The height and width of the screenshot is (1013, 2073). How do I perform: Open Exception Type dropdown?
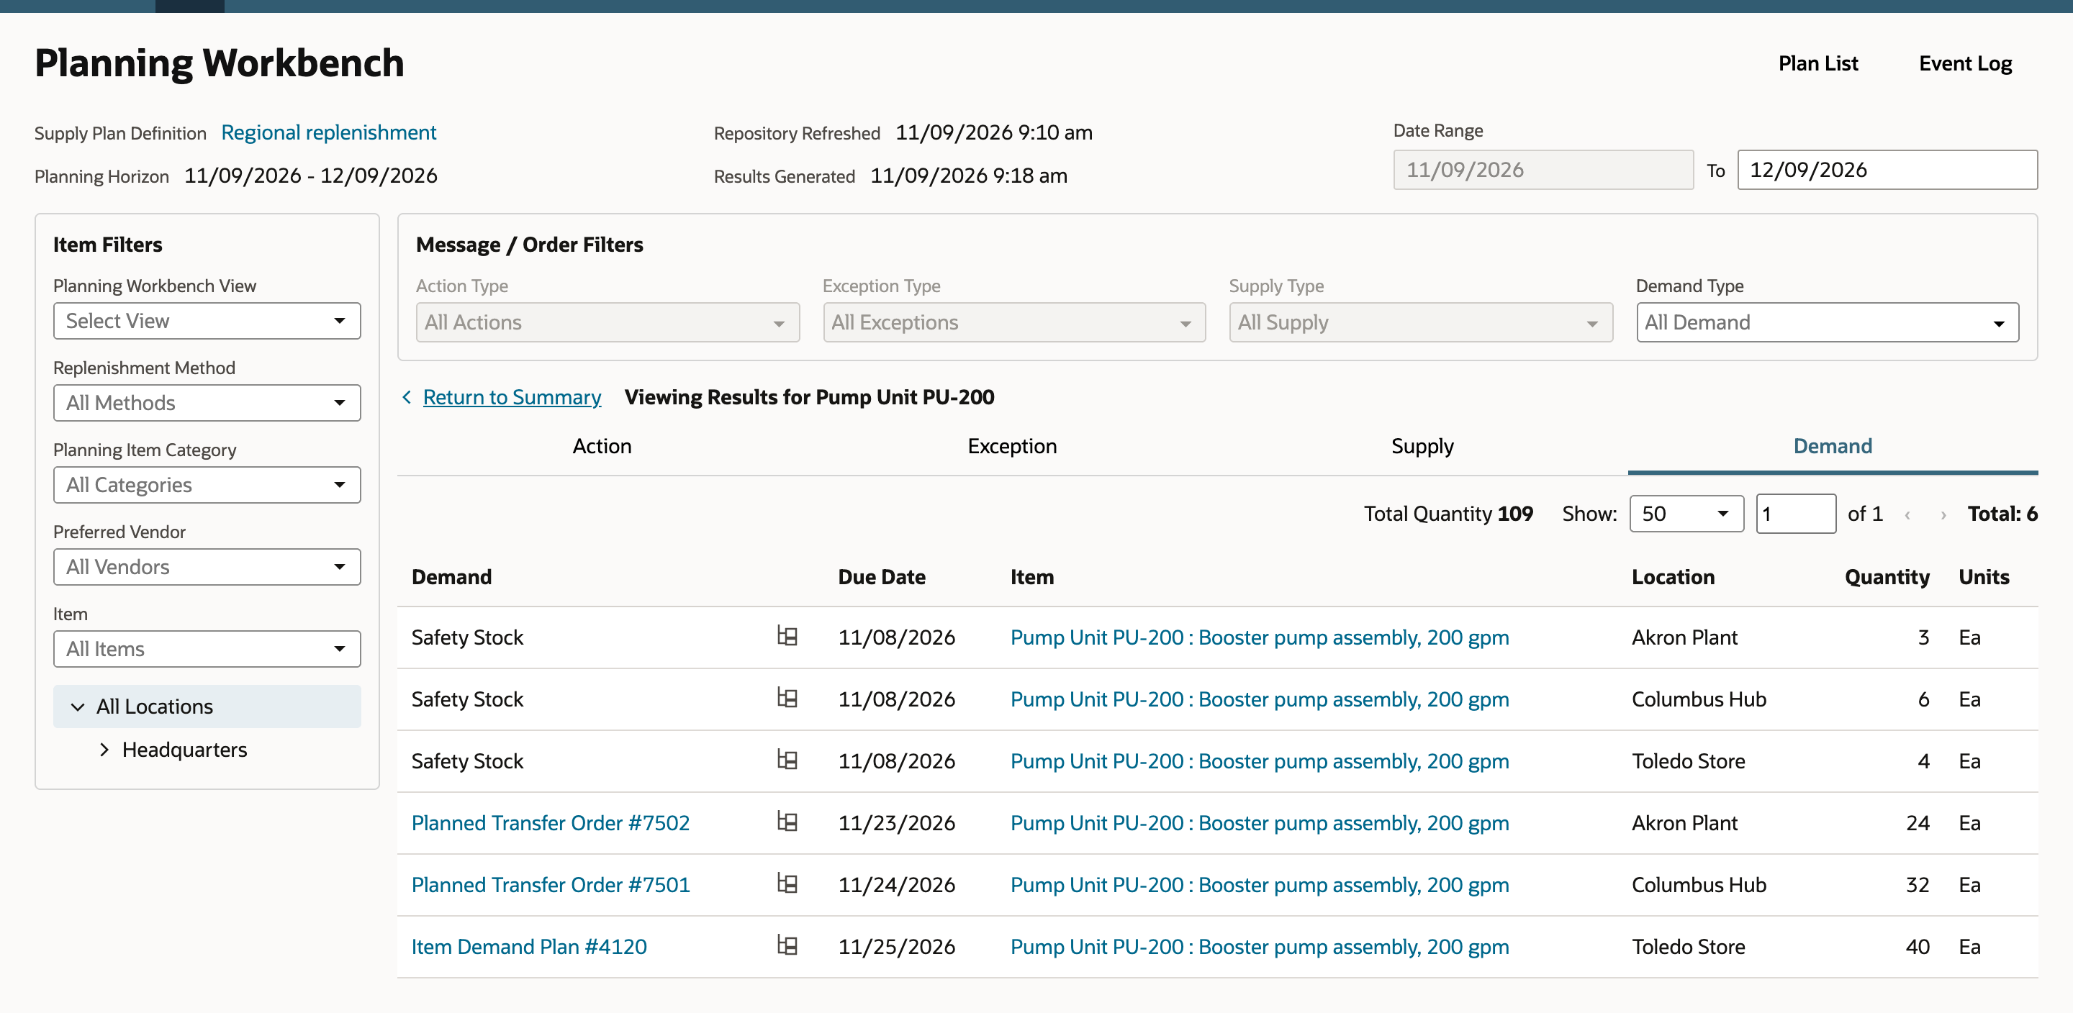pos(1014,322)
